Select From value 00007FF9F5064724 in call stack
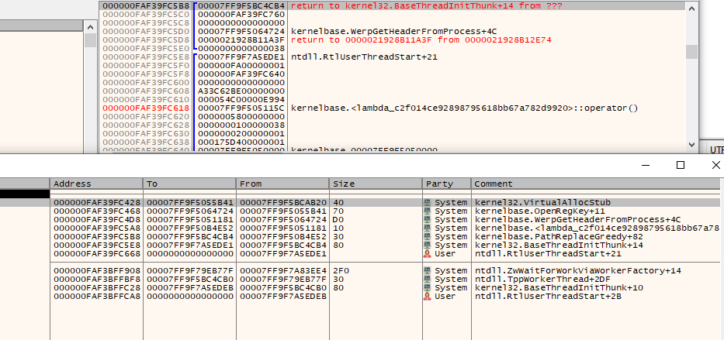This screenshot has height=340, width=724. (284, 220)
